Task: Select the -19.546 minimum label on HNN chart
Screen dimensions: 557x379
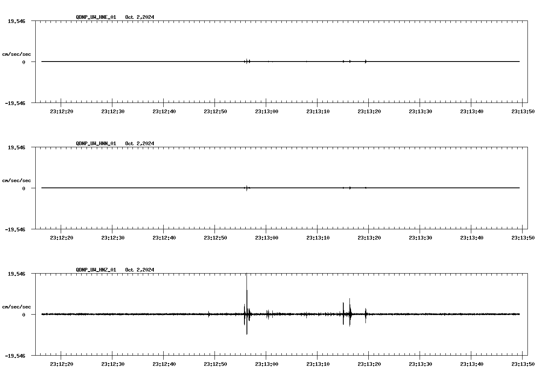Action: tap(15, 230)
